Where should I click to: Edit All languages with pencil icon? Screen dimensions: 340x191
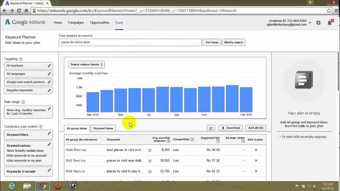[49, 74]
